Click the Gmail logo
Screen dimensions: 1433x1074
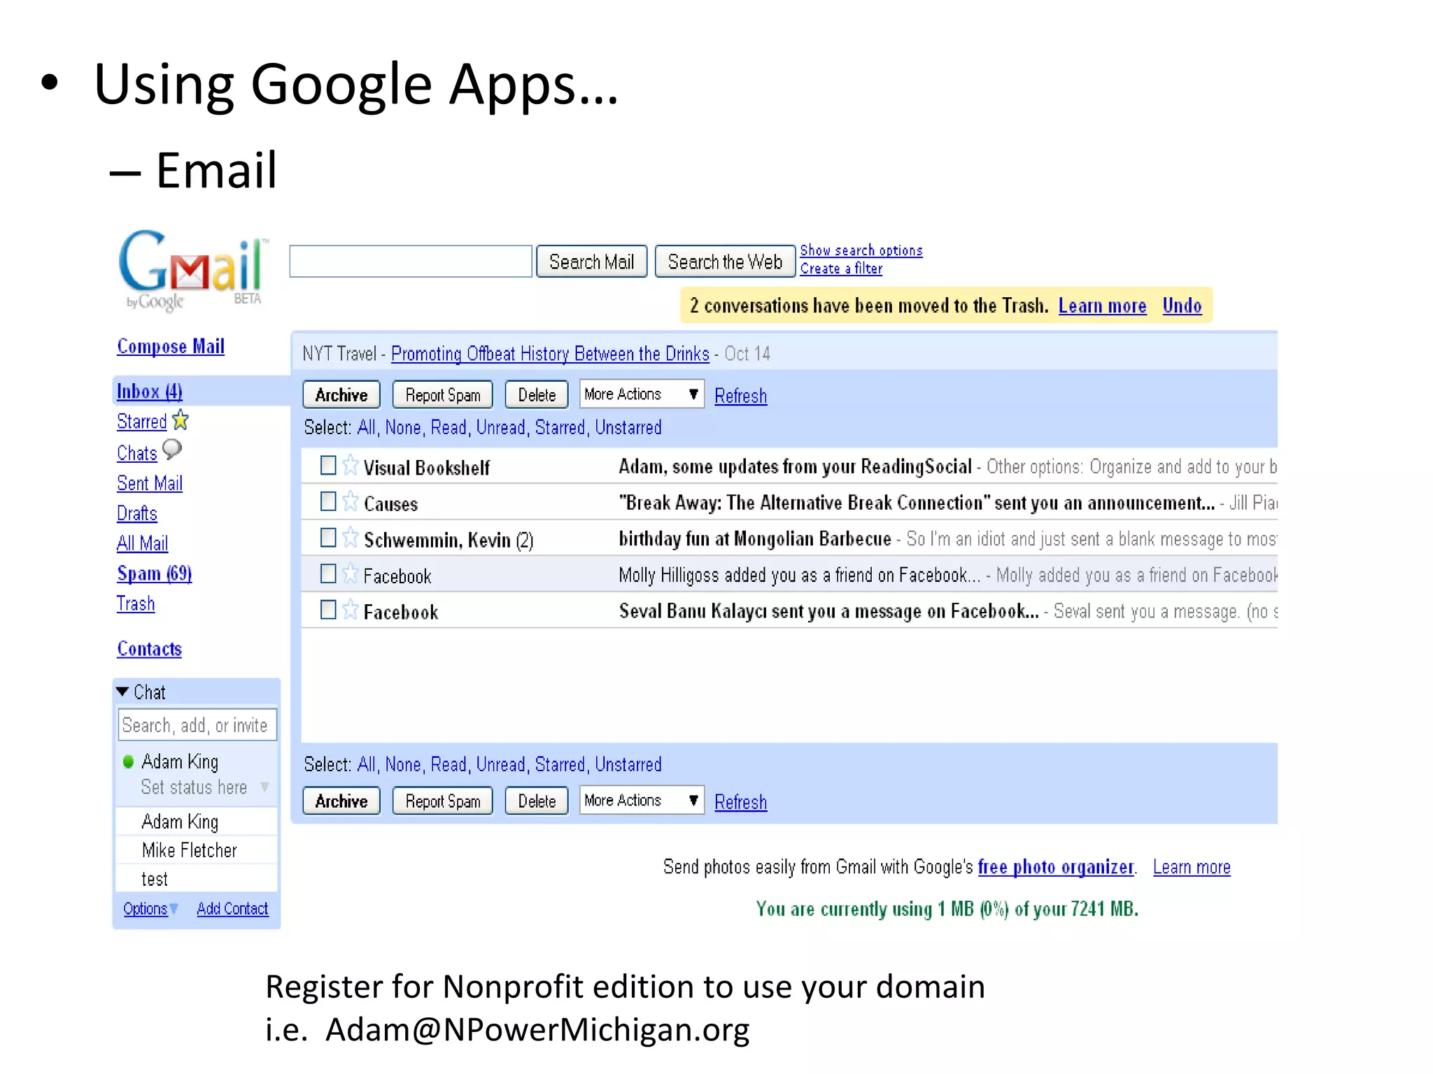(x=194, y=270)
